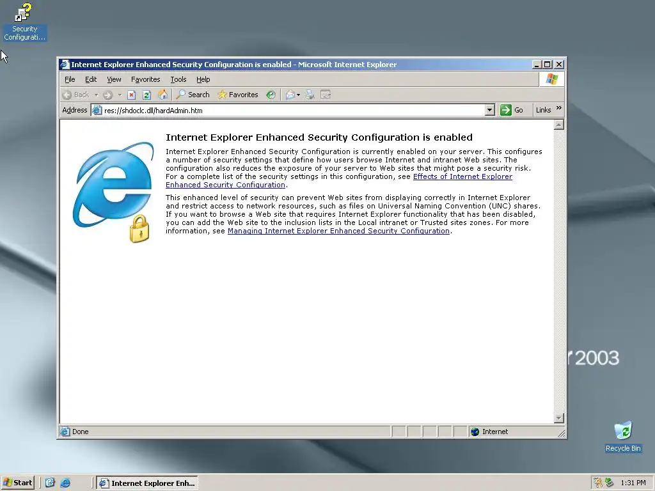
Task: Click the Internet Explorer logo with padlock
Action: tap(113, 192)
